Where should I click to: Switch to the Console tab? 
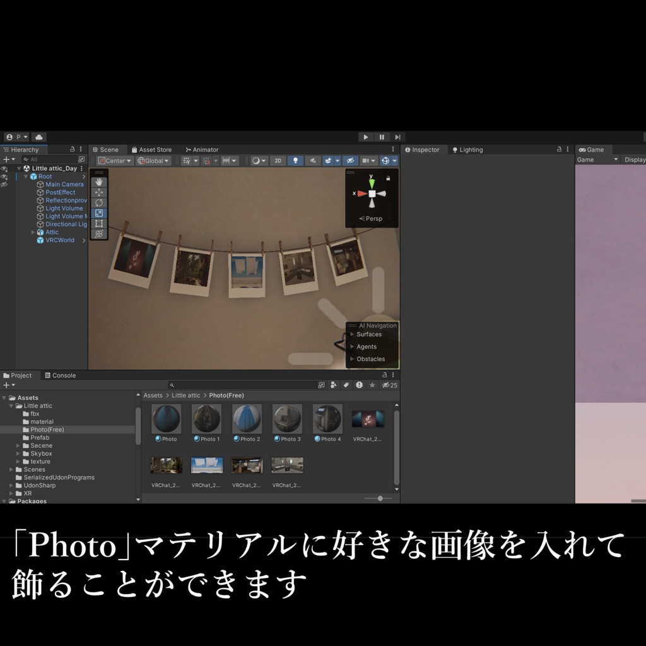[x=61, y=375]
